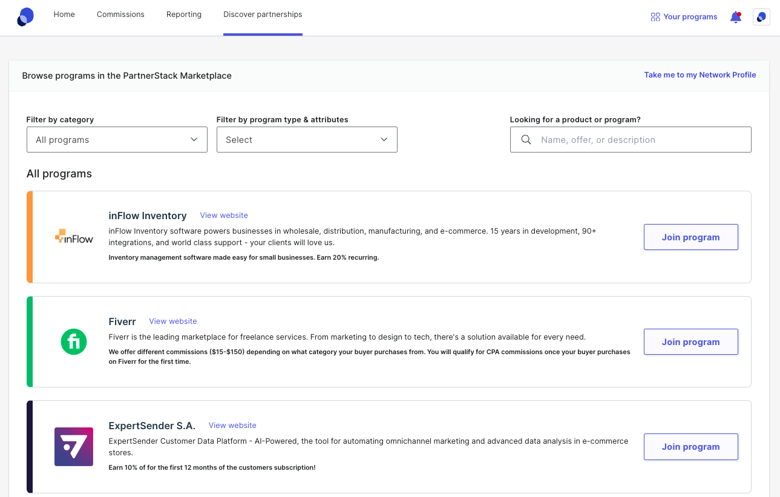
Task: Click the inFlow Inventory program title
Action: coord(148,216)
